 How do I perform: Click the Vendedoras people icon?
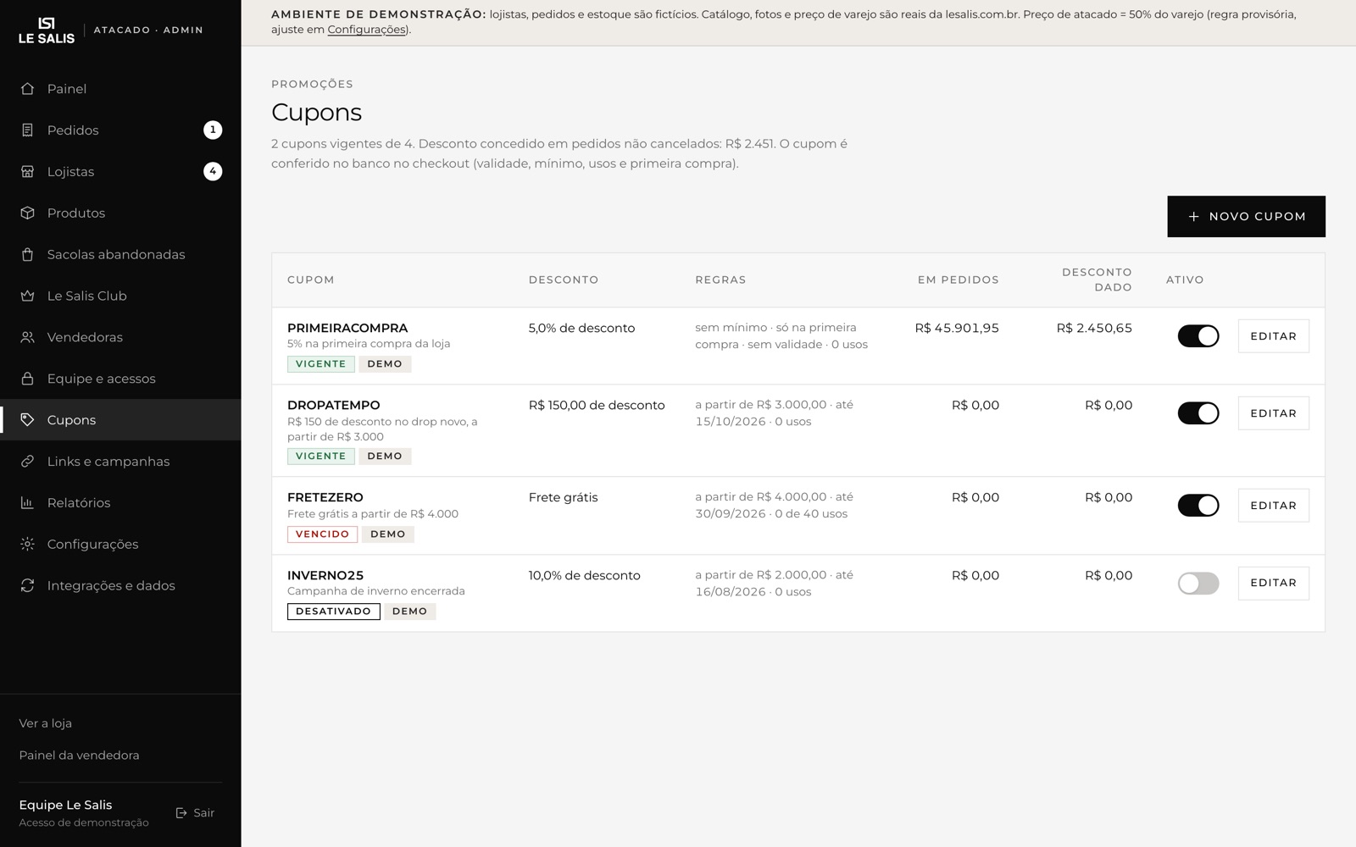point(27,337)
